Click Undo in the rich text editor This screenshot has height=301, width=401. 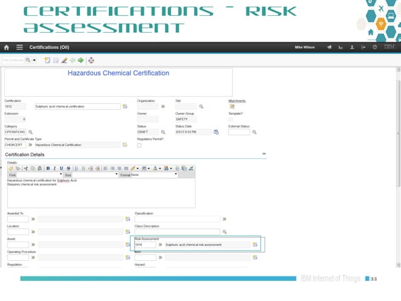[x=11, y=168]
